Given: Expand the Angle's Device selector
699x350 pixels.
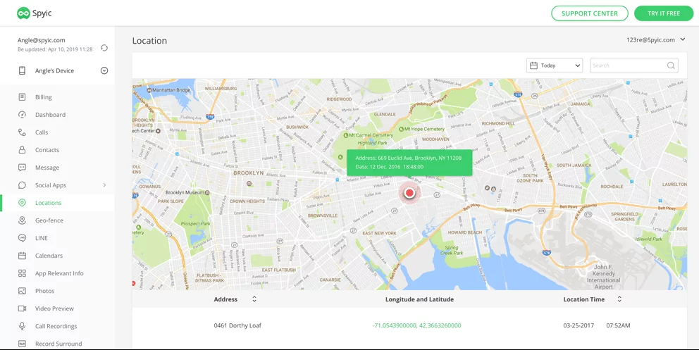Looking at the screenshot, I should point(104,70).
